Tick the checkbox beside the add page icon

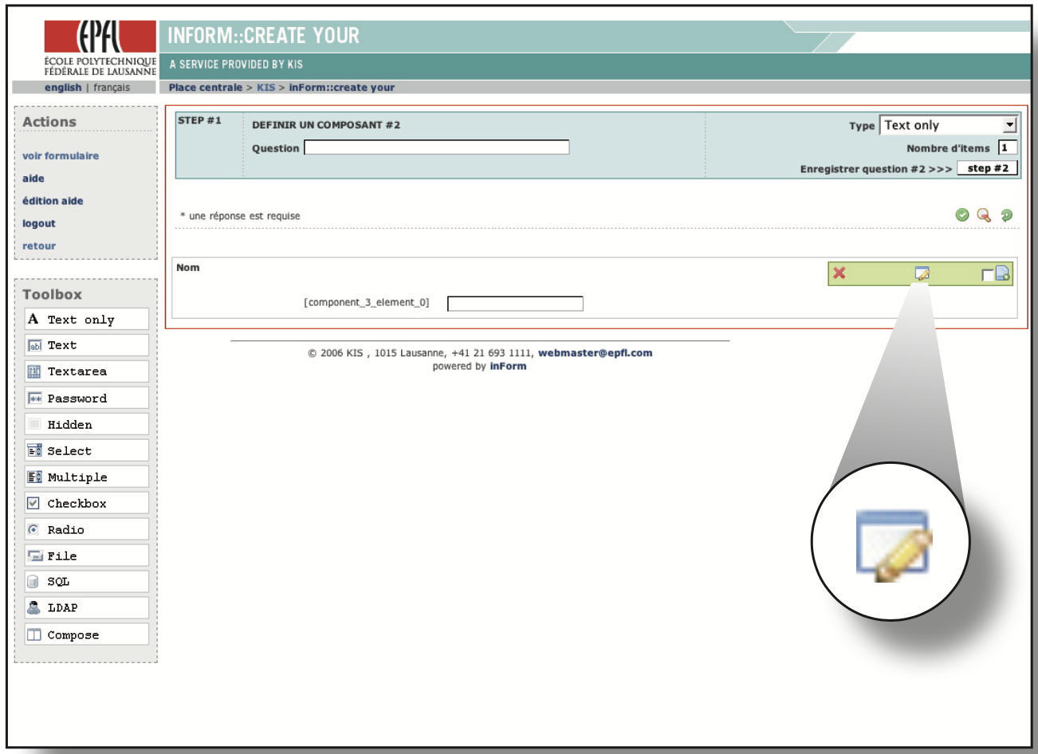[x=987, y=275]
